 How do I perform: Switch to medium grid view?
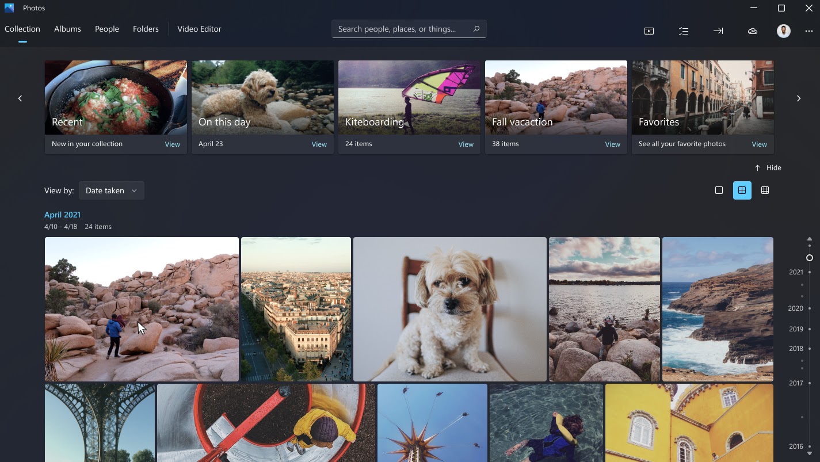coord(742,190)
